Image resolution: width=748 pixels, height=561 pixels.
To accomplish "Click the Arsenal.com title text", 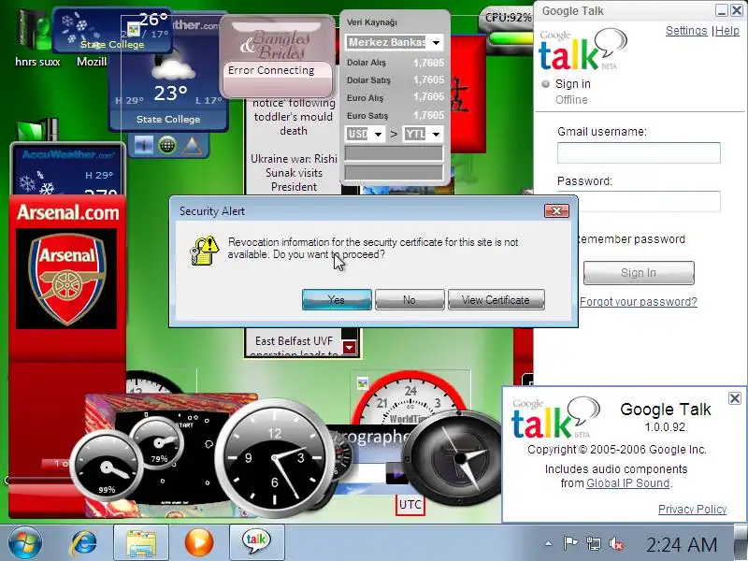I will (67, 212).
